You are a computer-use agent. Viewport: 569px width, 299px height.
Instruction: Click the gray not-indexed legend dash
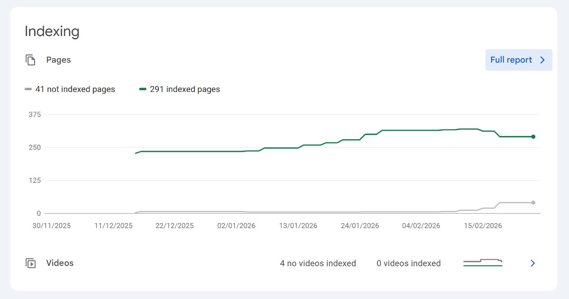[28, 89]
